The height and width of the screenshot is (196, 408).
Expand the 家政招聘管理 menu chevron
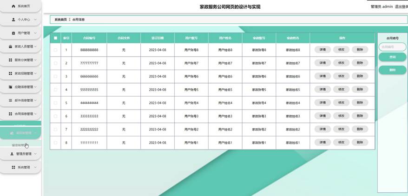pyautogui.click(x=35, y=73)
